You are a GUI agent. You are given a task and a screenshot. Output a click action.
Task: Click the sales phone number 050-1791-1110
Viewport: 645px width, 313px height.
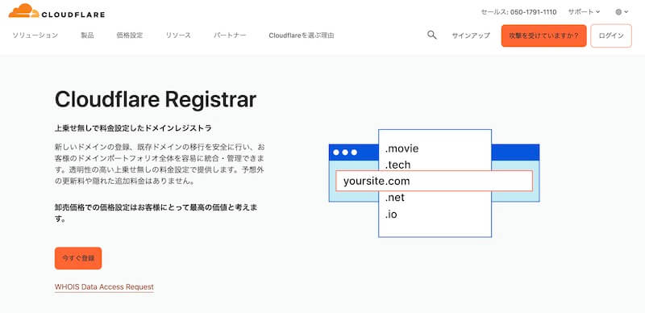(533, 12)
